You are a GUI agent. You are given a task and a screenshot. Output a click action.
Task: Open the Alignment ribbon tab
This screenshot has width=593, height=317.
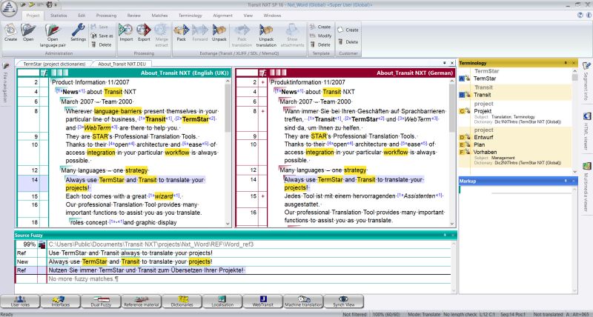point(223,16)
